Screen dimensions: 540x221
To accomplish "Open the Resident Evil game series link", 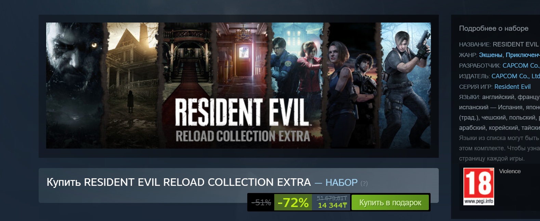I will (512, 87).
